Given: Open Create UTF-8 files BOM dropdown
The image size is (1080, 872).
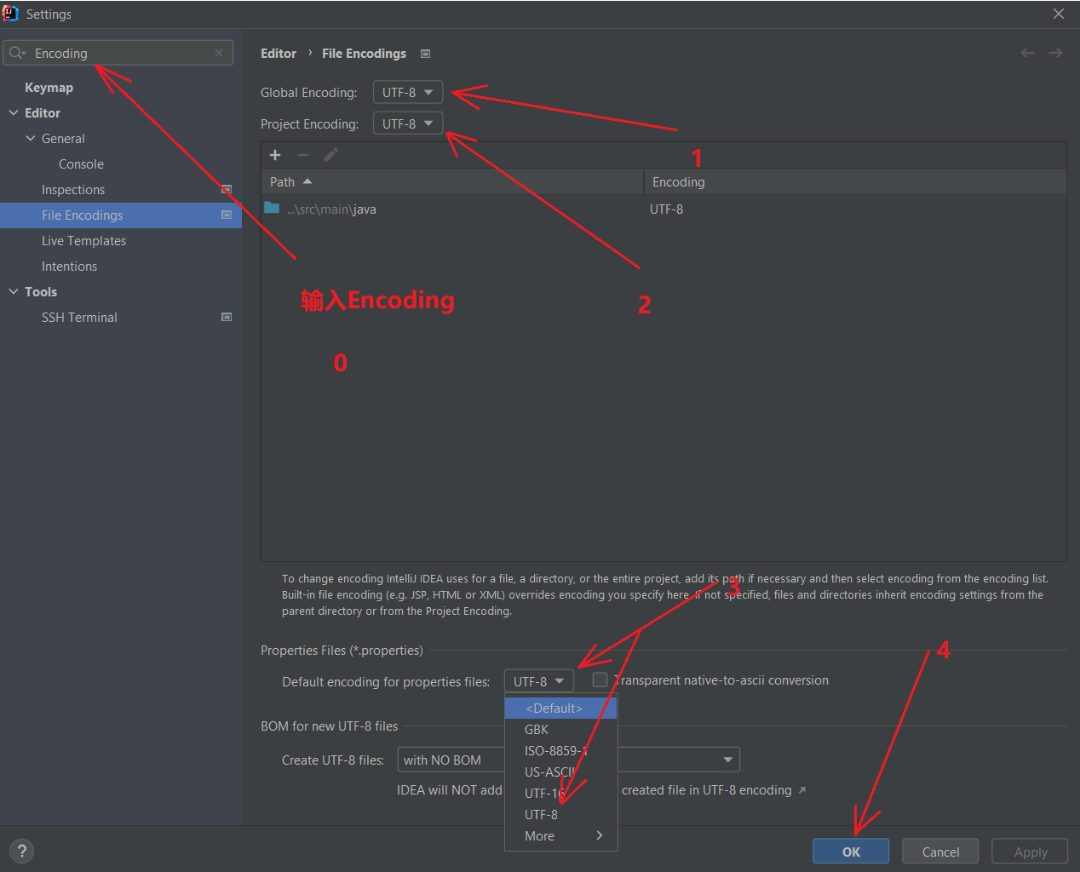Looking at the screenshot, I should click(x=569, y=760).
